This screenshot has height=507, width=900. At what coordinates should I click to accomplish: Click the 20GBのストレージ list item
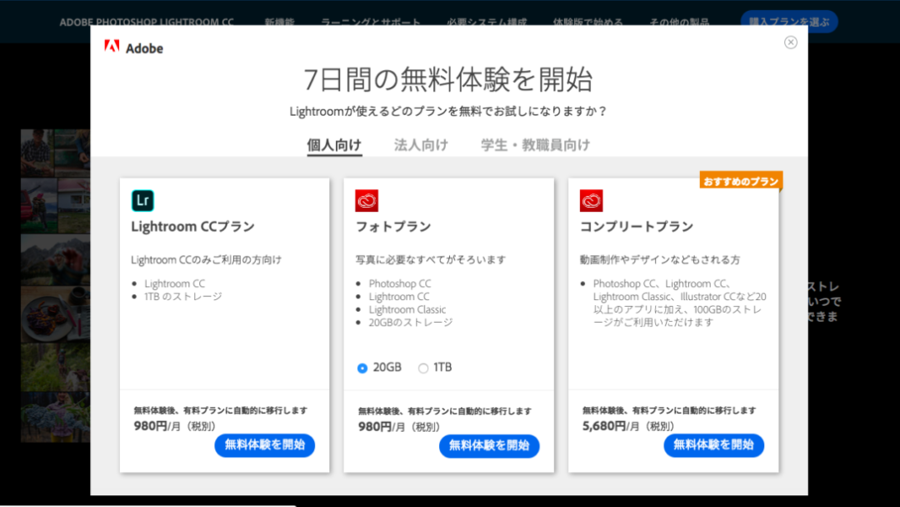(410, 322)
